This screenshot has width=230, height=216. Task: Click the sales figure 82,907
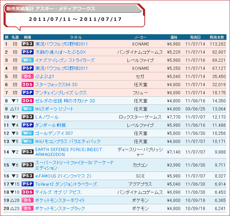219,52
